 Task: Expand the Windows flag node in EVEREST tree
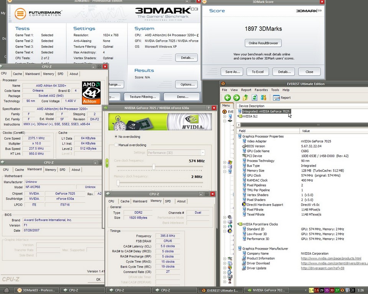[225, 162]
